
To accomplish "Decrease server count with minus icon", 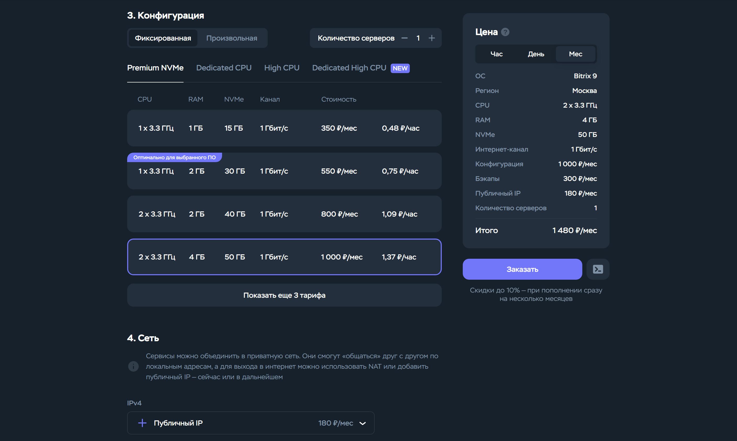I will (404, 38).
